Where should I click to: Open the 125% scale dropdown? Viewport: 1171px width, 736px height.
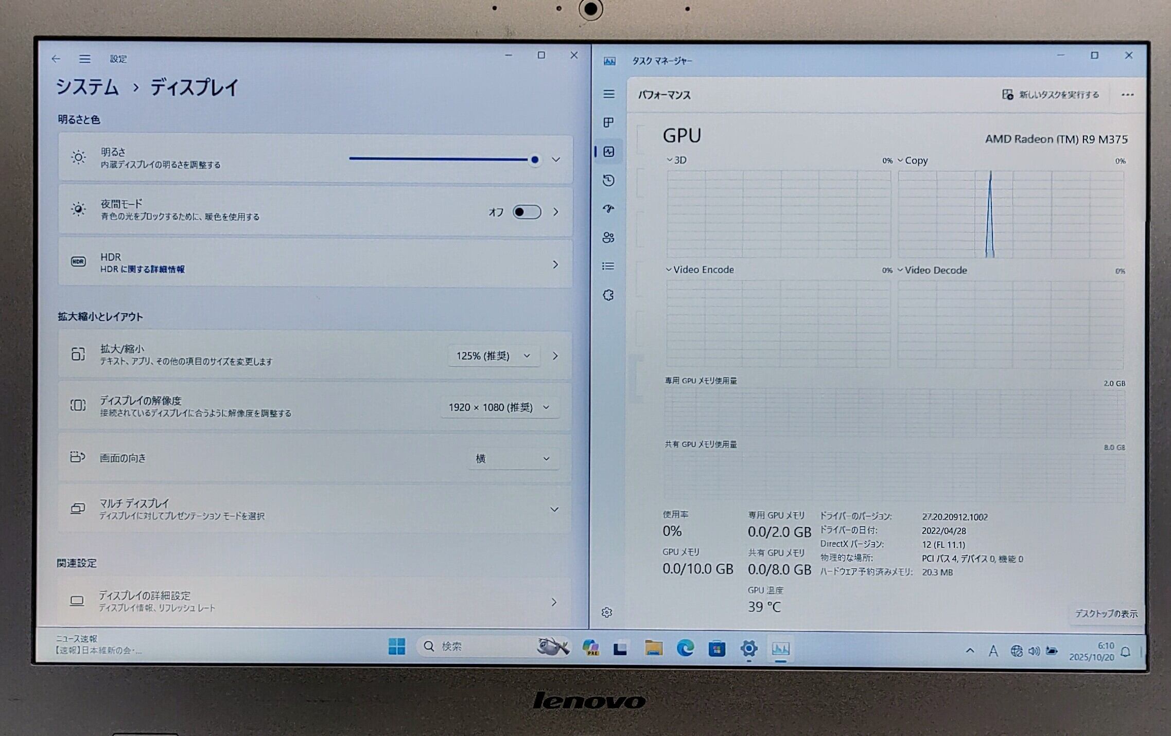click(x=493, y=356)
